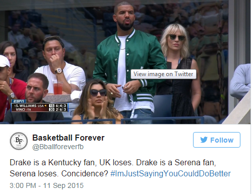Click the Vinci ITA scoreboard row
252x194 pixels.
[x=39, y=109]
